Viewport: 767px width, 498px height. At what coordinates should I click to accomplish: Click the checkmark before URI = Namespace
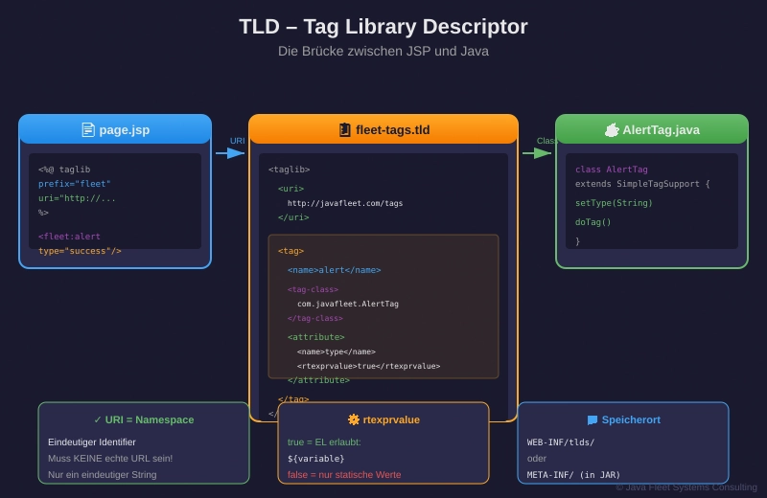[x=98, y=419]
